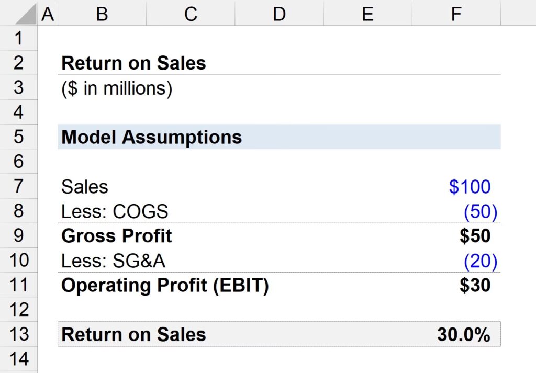This screenshot has width=536, height=373.
Task: Click the ($ in millions) cell
Action: [117, 88]
